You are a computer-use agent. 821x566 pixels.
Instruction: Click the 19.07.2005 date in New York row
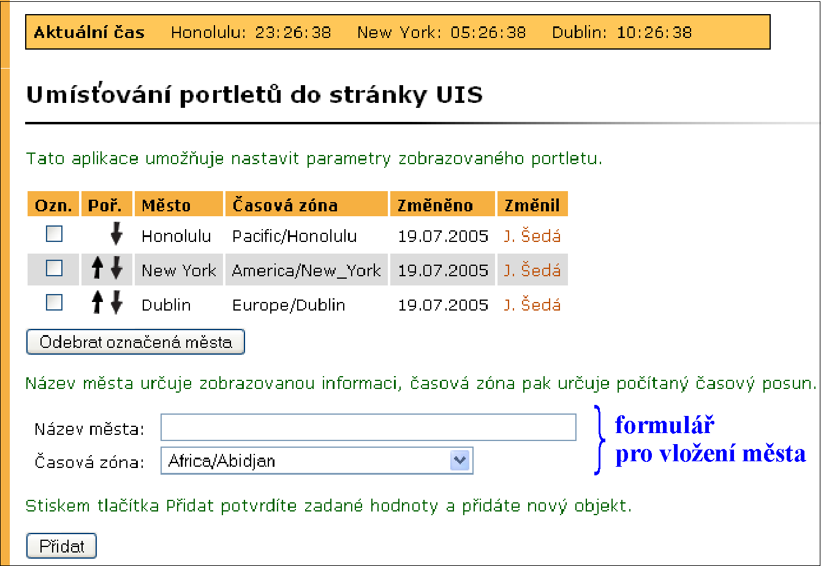pos(443,270)
